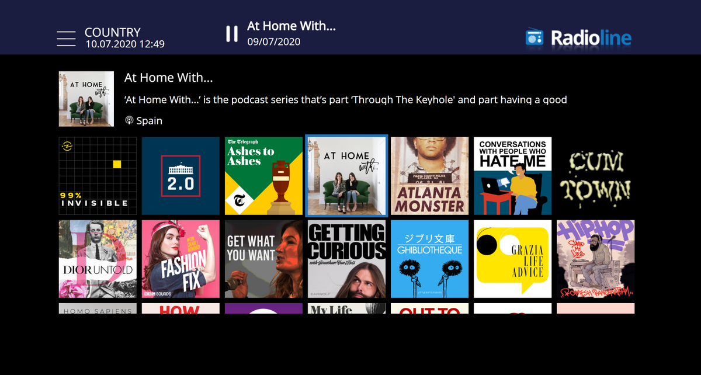Click the Radioline logo
This screenshot has height=375, width=701.
coord(578,39)
